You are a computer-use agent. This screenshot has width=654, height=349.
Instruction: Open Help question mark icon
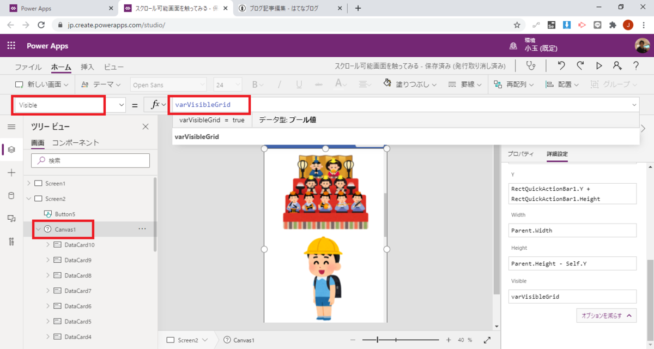click(636, 66)
